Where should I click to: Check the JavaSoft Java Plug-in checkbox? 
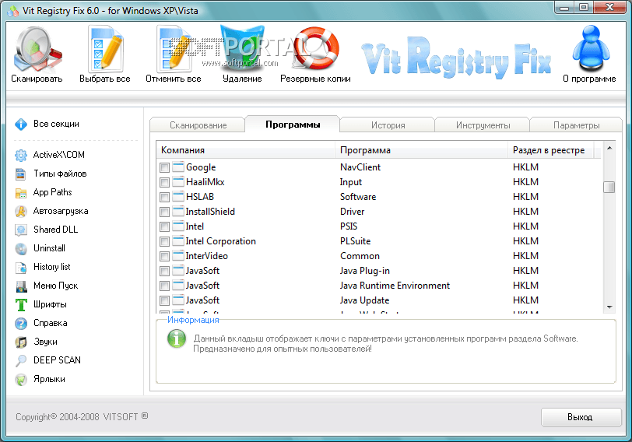point(164,271)
